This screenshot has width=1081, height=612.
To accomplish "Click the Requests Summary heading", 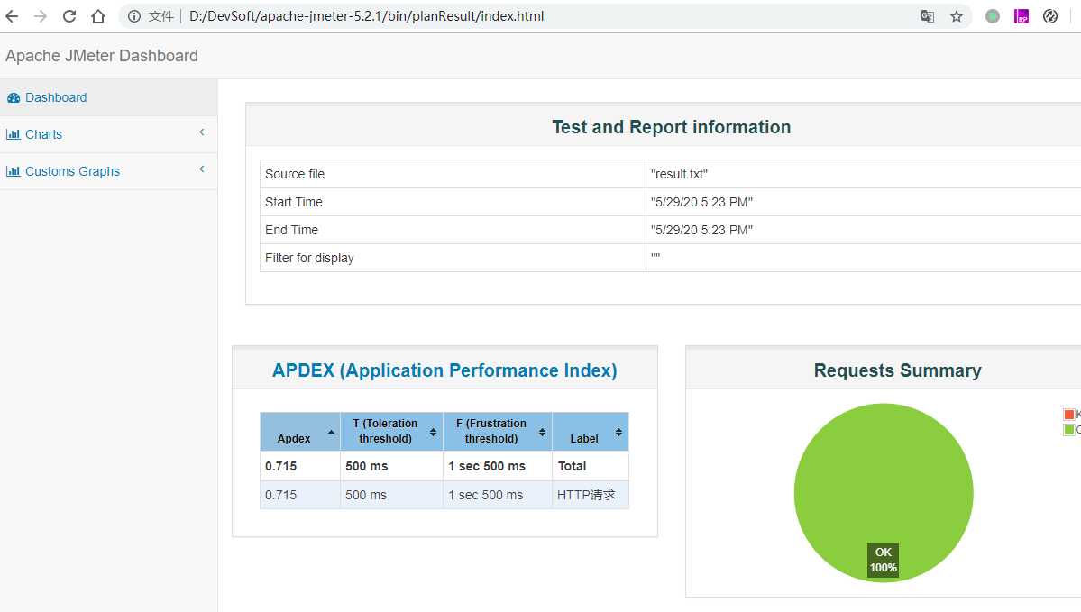I will click(x=898, y=370).
